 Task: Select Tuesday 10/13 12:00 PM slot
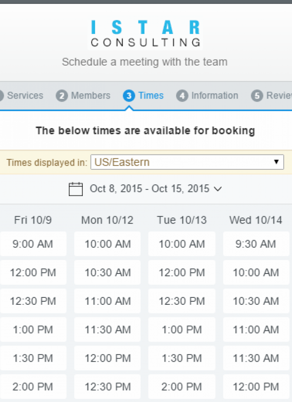[x=182, y=272]
